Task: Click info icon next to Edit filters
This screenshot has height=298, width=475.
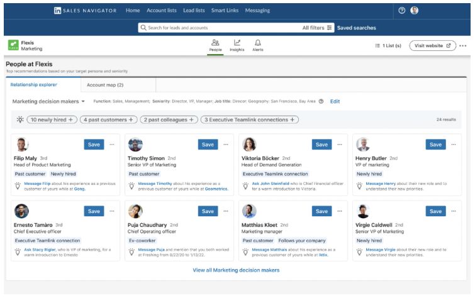Action: point(321,101)
